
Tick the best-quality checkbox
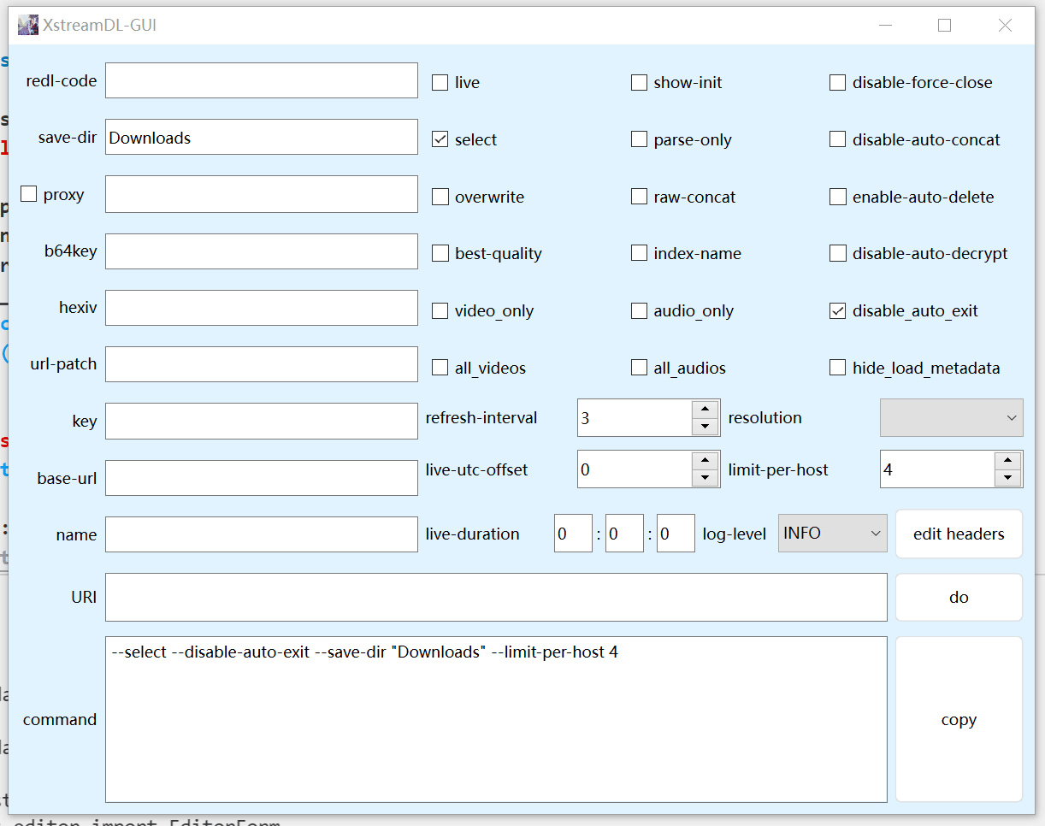point(440,253)
